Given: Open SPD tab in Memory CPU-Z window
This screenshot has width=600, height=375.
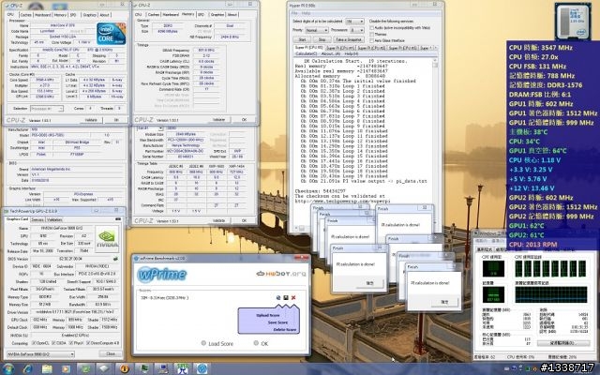Looking at the screenshot, I should (201, 15).
